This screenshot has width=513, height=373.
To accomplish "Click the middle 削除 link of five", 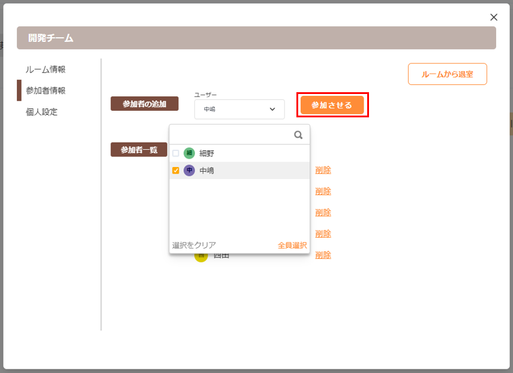I will 323,213.
